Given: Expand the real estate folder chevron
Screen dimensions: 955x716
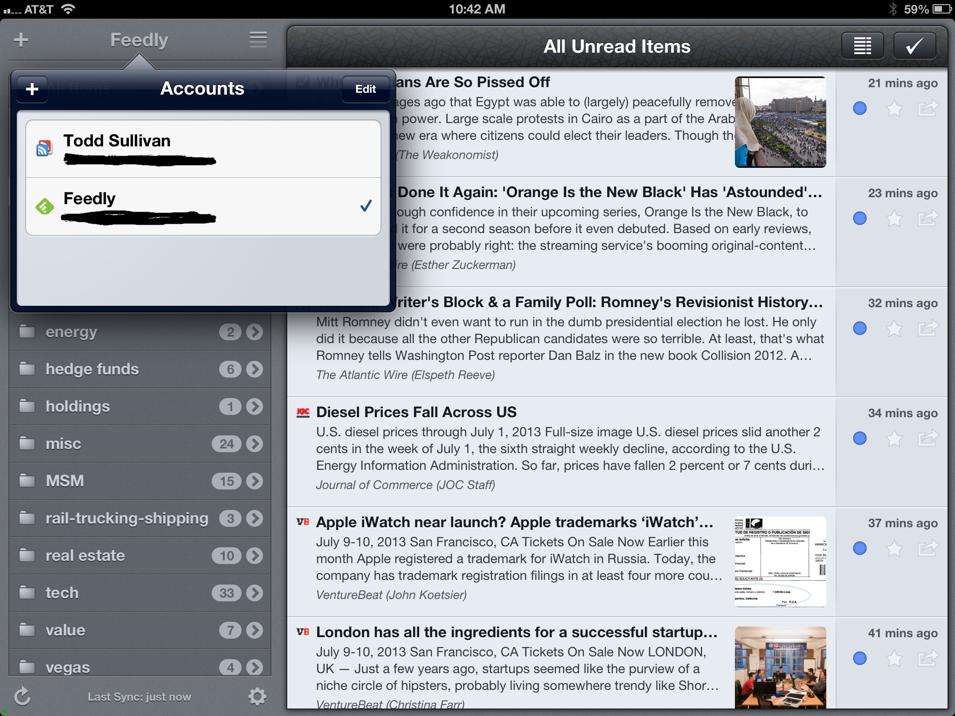Looking at the screenshot, I should coord(255,556).
